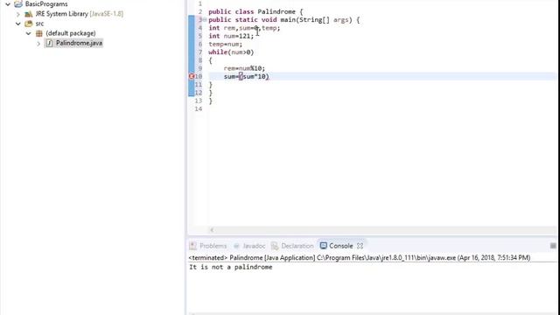
Task: Click the JRE System Library icon
Action: 29,14
